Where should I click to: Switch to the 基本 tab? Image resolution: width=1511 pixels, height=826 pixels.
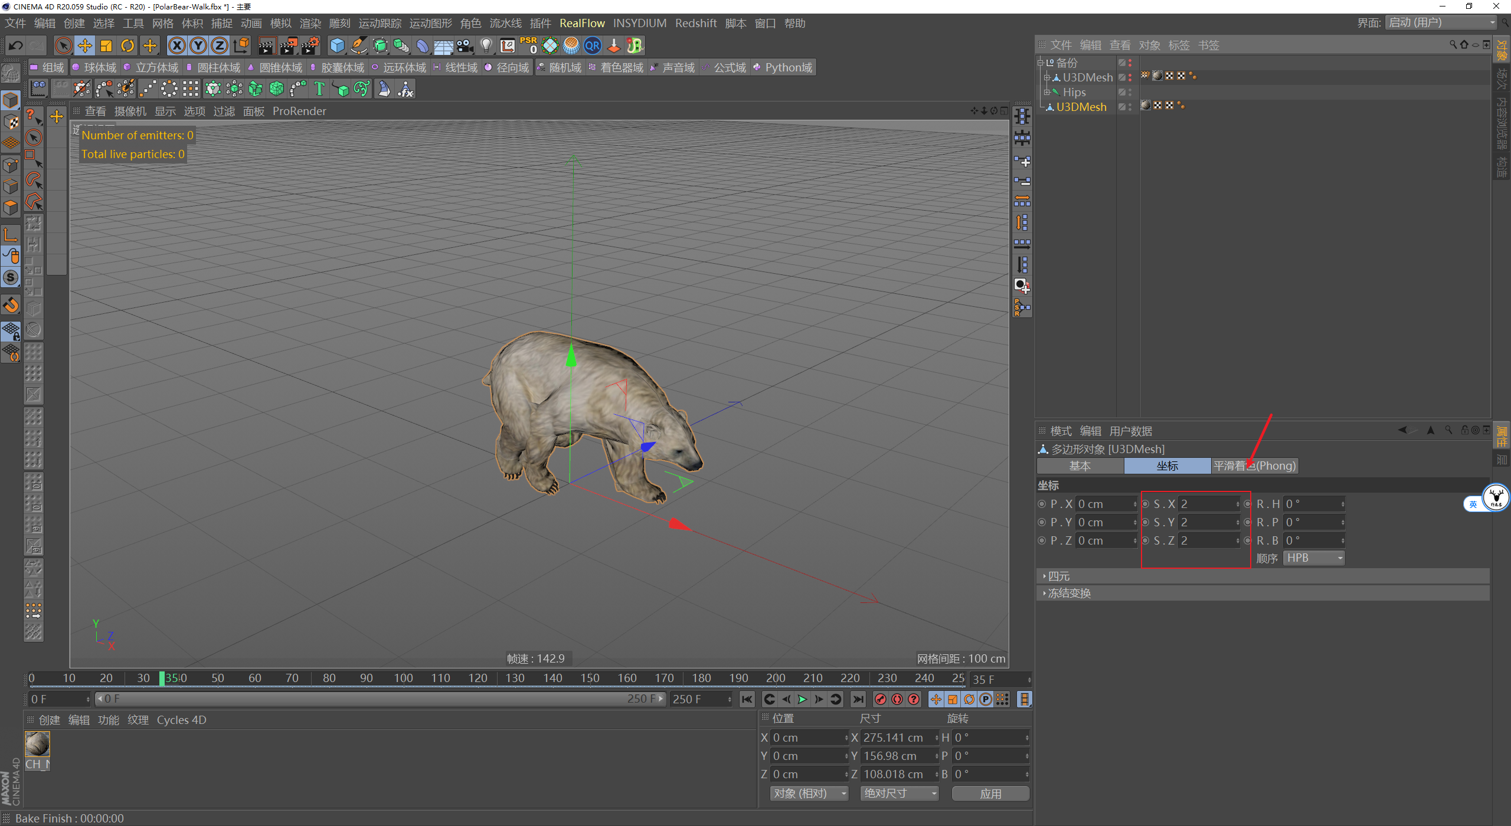point(1080,466)
